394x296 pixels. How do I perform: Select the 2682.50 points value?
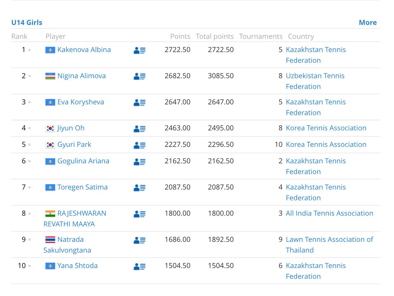point(177,76)
